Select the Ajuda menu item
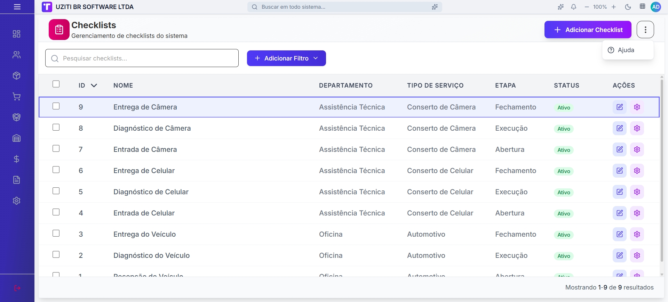Viewport: 668px width, 302px height. [626, 50]
